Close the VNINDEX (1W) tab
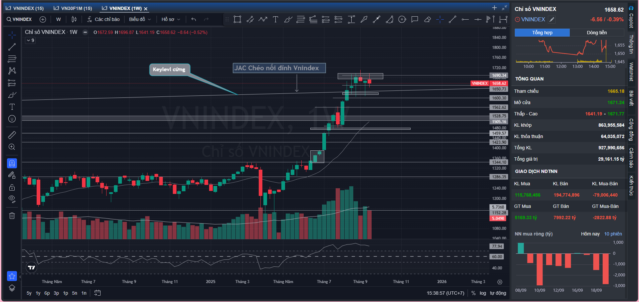The height and width of the screenshot is (302, 639). 146,9
